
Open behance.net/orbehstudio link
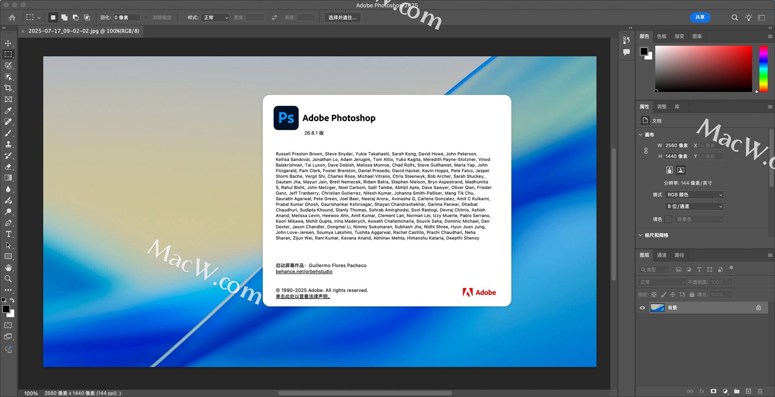pyautogui.click(x=304, y=272)
